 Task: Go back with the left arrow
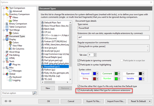click(6, 101)
